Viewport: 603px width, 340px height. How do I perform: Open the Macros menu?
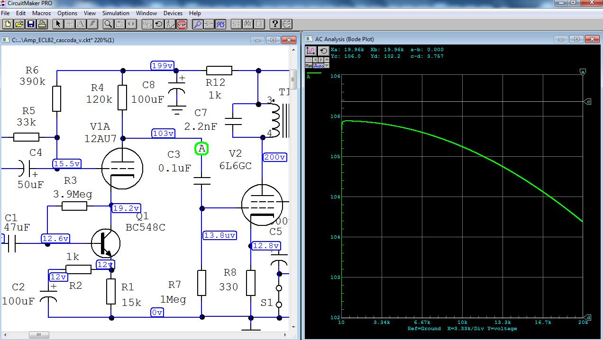coord(41,13)
